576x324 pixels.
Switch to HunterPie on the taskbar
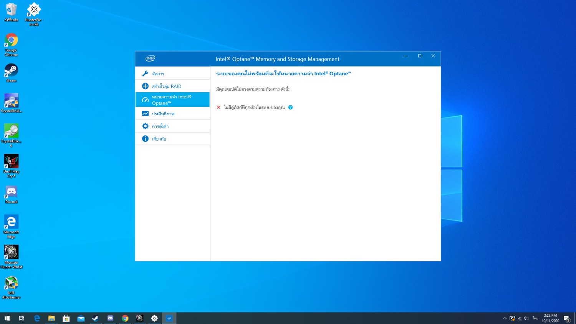pyautogui.click(x=154, y=318)
